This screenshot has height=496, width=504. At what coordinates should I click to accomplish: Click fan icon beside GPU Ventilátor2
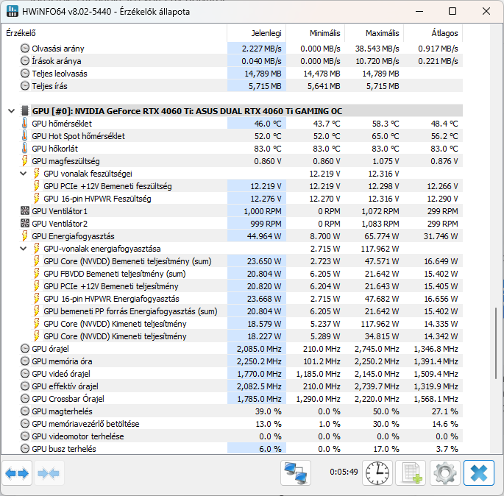click(x=25, y=224)
